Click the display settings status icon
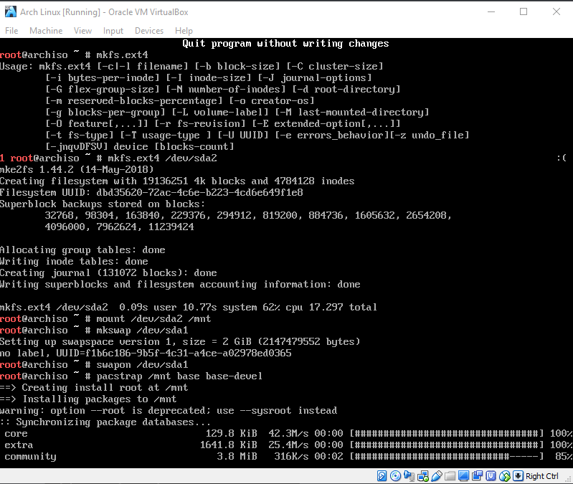573x484 pixels. pyautogui.click(x=464, y=476)
